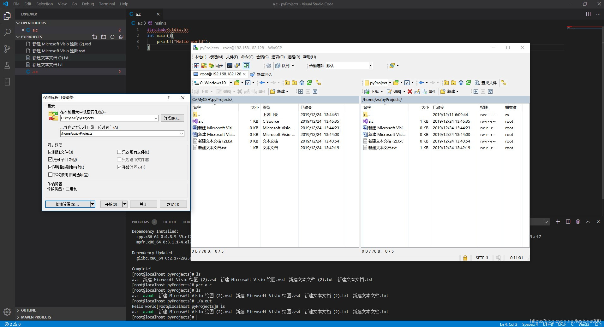Open local drive C: Windows10 dropdown

click(x=231, y=83)
